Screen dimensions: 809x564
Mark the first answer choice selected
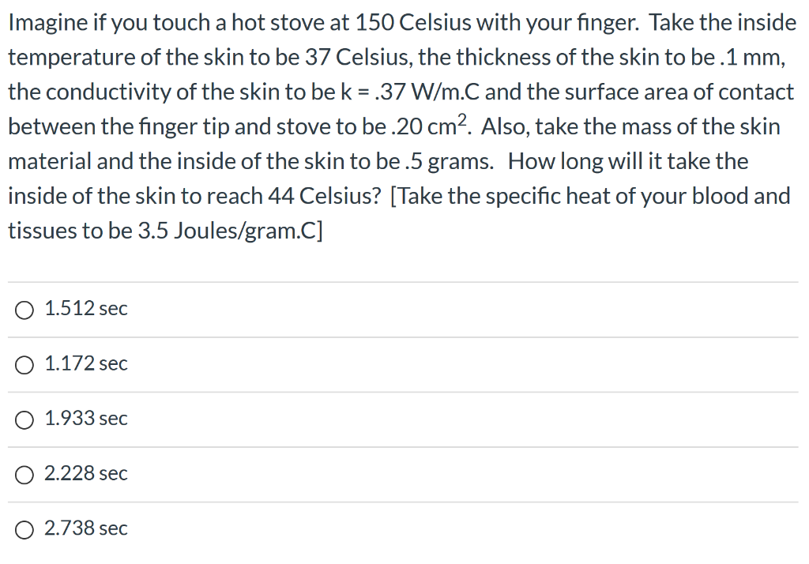coord(24,310)
